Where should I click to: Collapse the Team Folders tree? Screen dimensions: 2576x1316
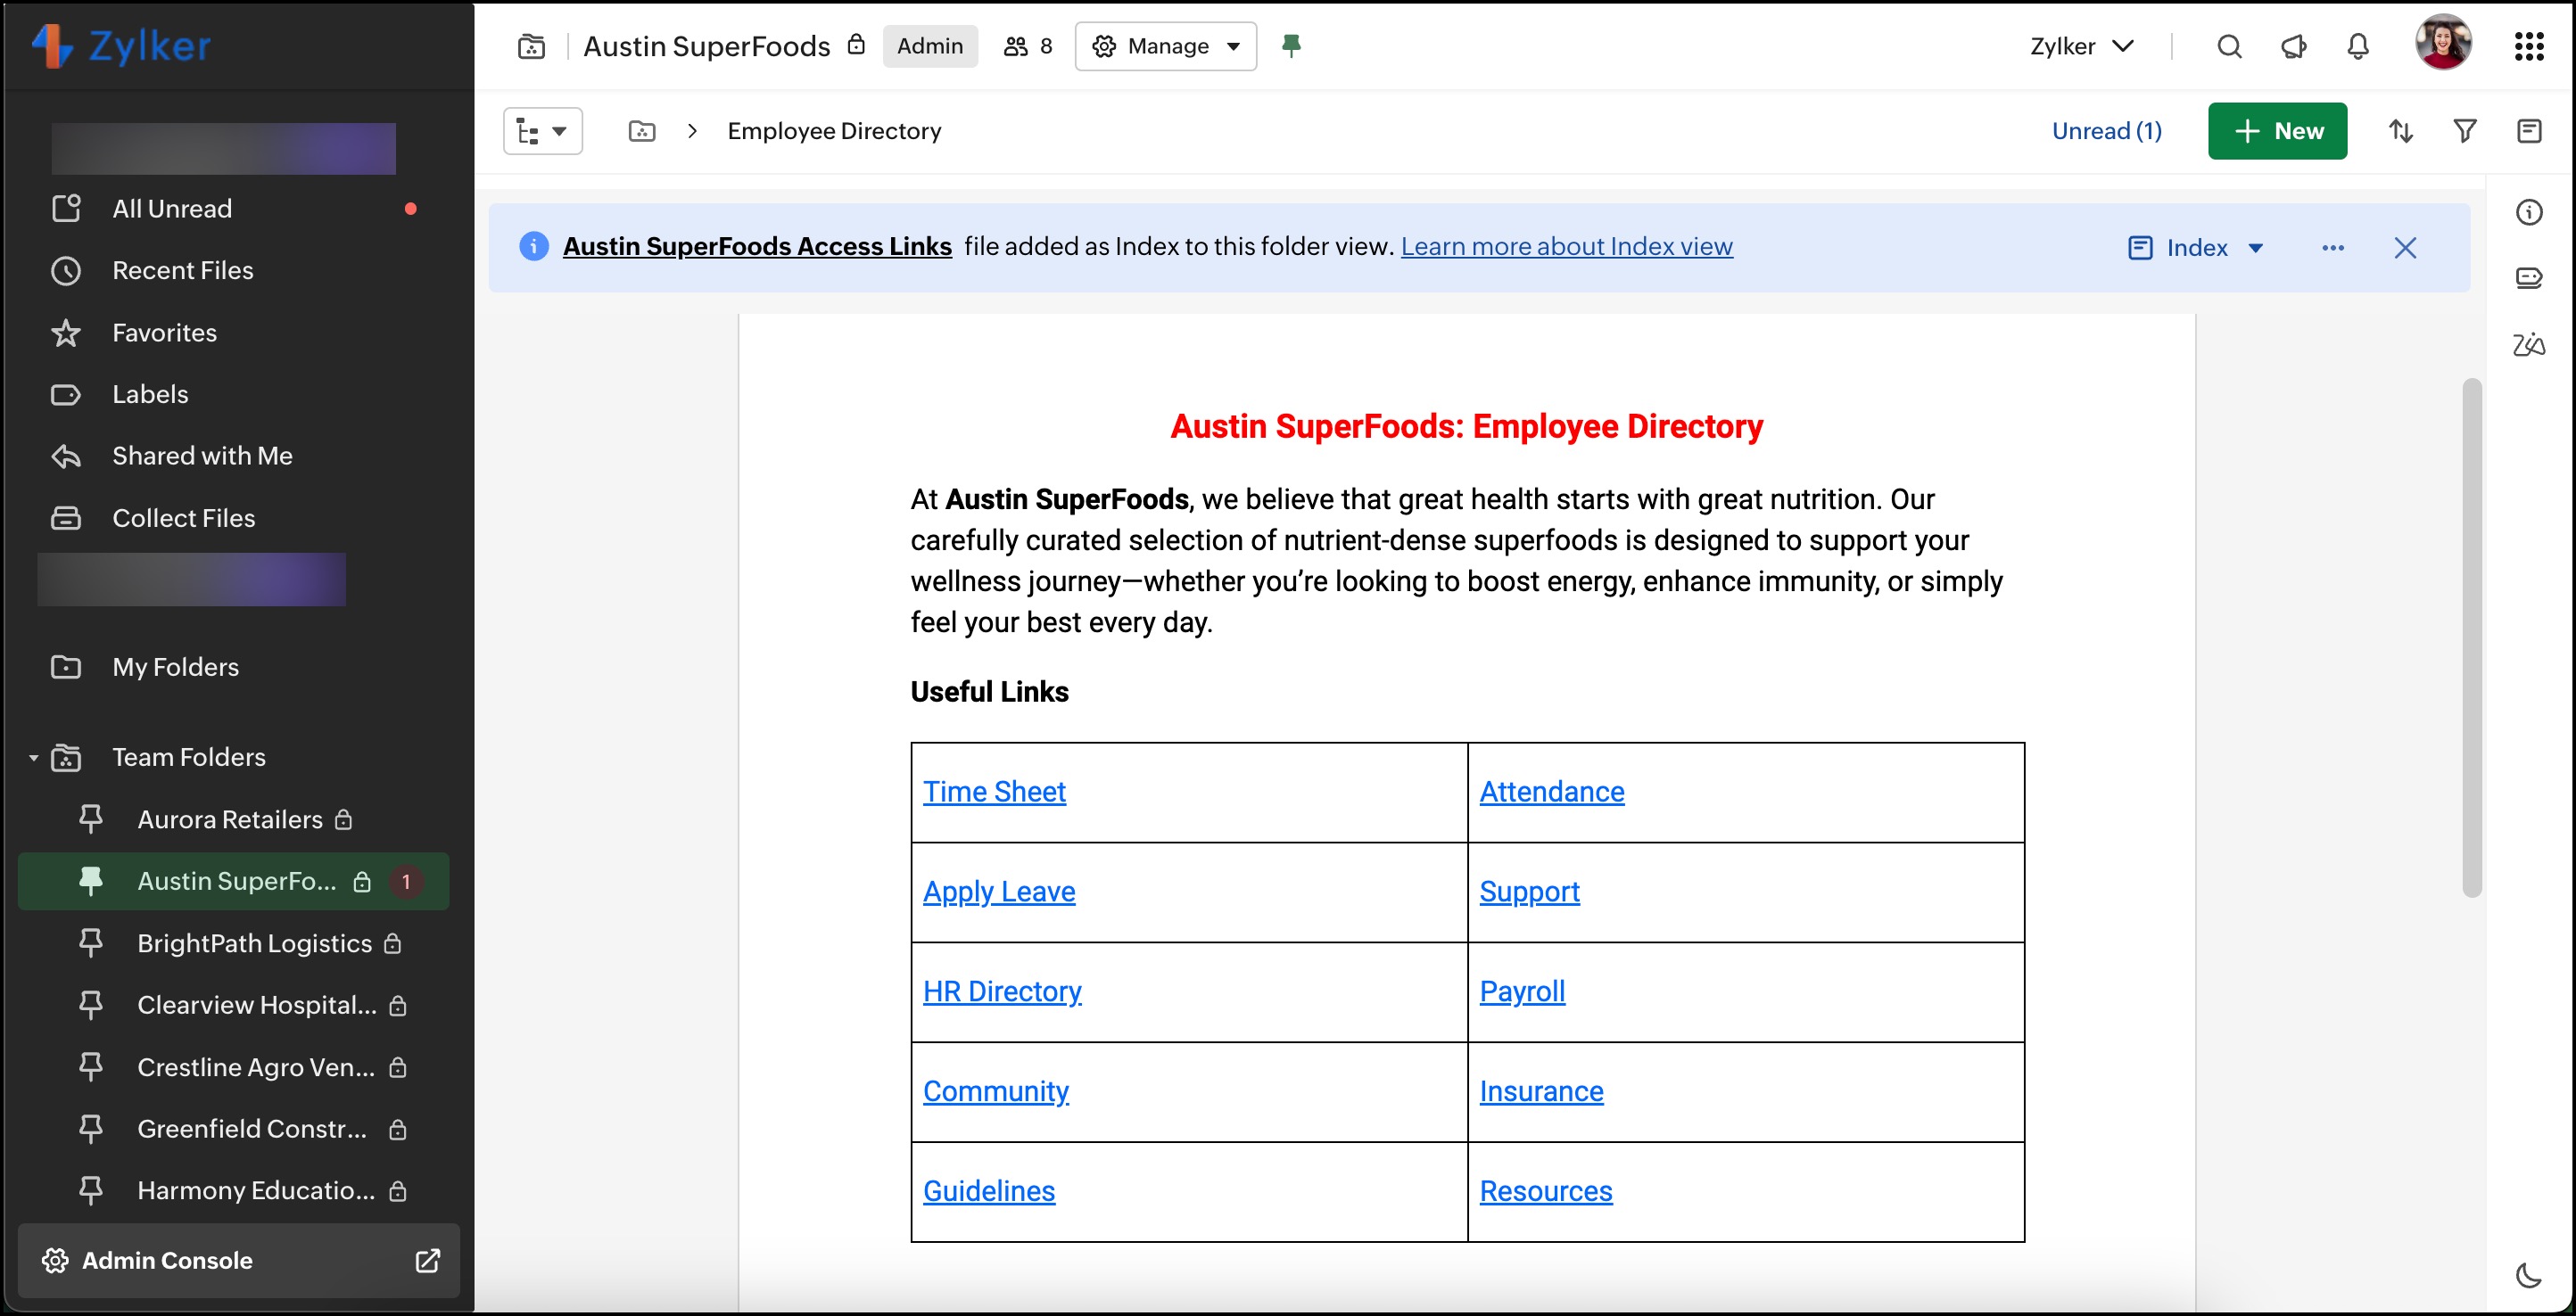click(33, 758)
